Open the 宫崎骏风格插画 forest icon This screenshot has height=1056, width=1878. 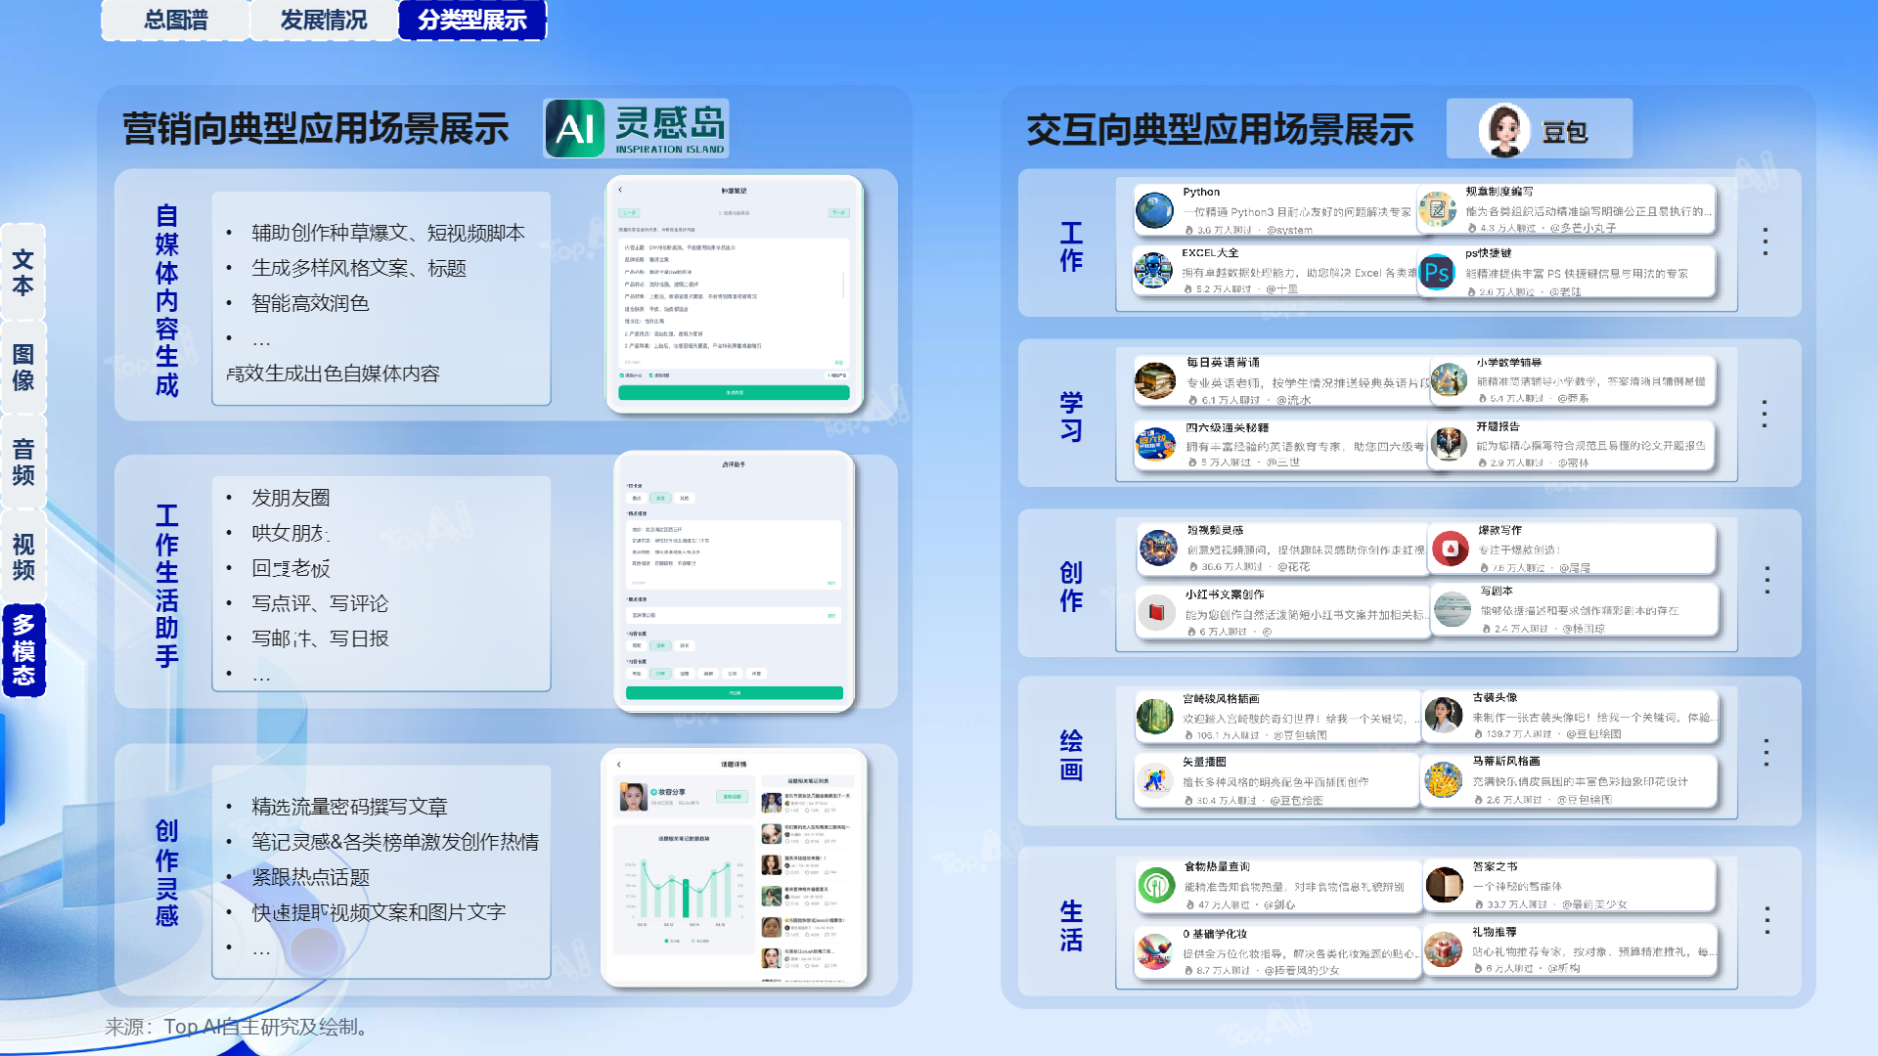(x=1155, y=717)
